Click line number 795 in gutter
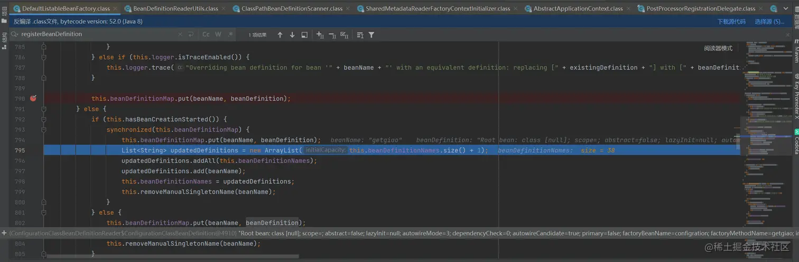The height and width of the screenshot is (262, 799). (20, 151)
